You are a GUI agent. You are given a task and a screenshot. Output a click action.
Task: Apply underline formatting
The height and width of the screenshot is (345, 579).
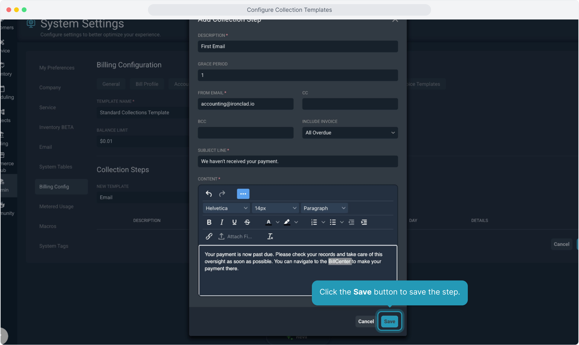[x=234, y=222]
